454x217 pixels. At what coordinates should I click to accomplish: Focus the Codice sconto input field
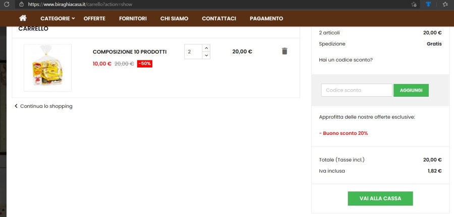pyautogui.click(x=356, y=90)
